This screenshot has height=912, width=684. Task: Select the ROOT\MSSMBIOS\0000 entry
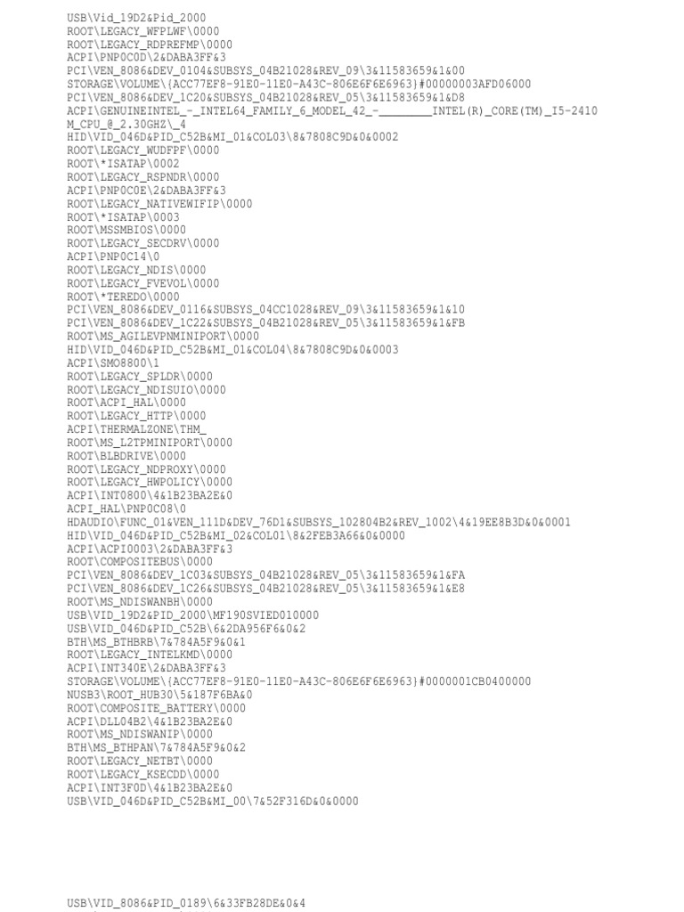click(x=126, y=231)
